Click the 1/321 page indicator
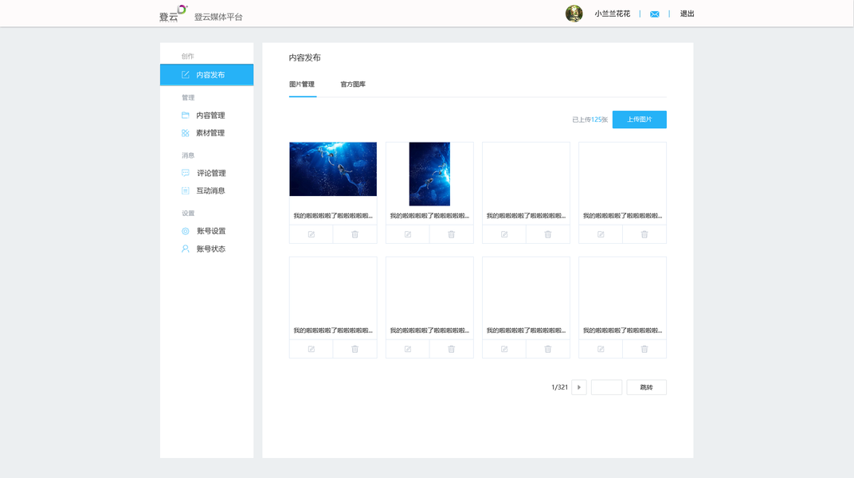The image size is (854, 478). (559, 387)
